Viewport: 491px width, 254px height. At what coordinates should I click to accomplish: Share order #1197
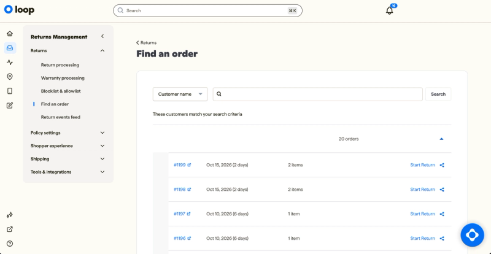click(442, 214)
